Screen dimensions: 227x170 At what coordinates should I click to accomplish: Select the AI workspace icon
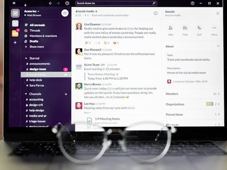coord(15,13)
